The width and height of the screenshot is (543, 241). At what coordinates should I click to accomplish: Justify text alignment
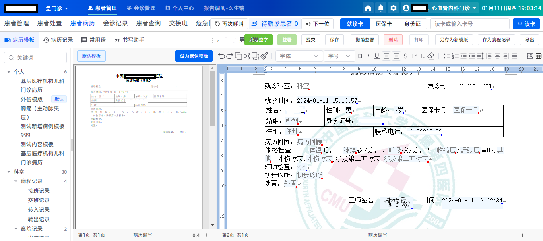pos(514,56)
